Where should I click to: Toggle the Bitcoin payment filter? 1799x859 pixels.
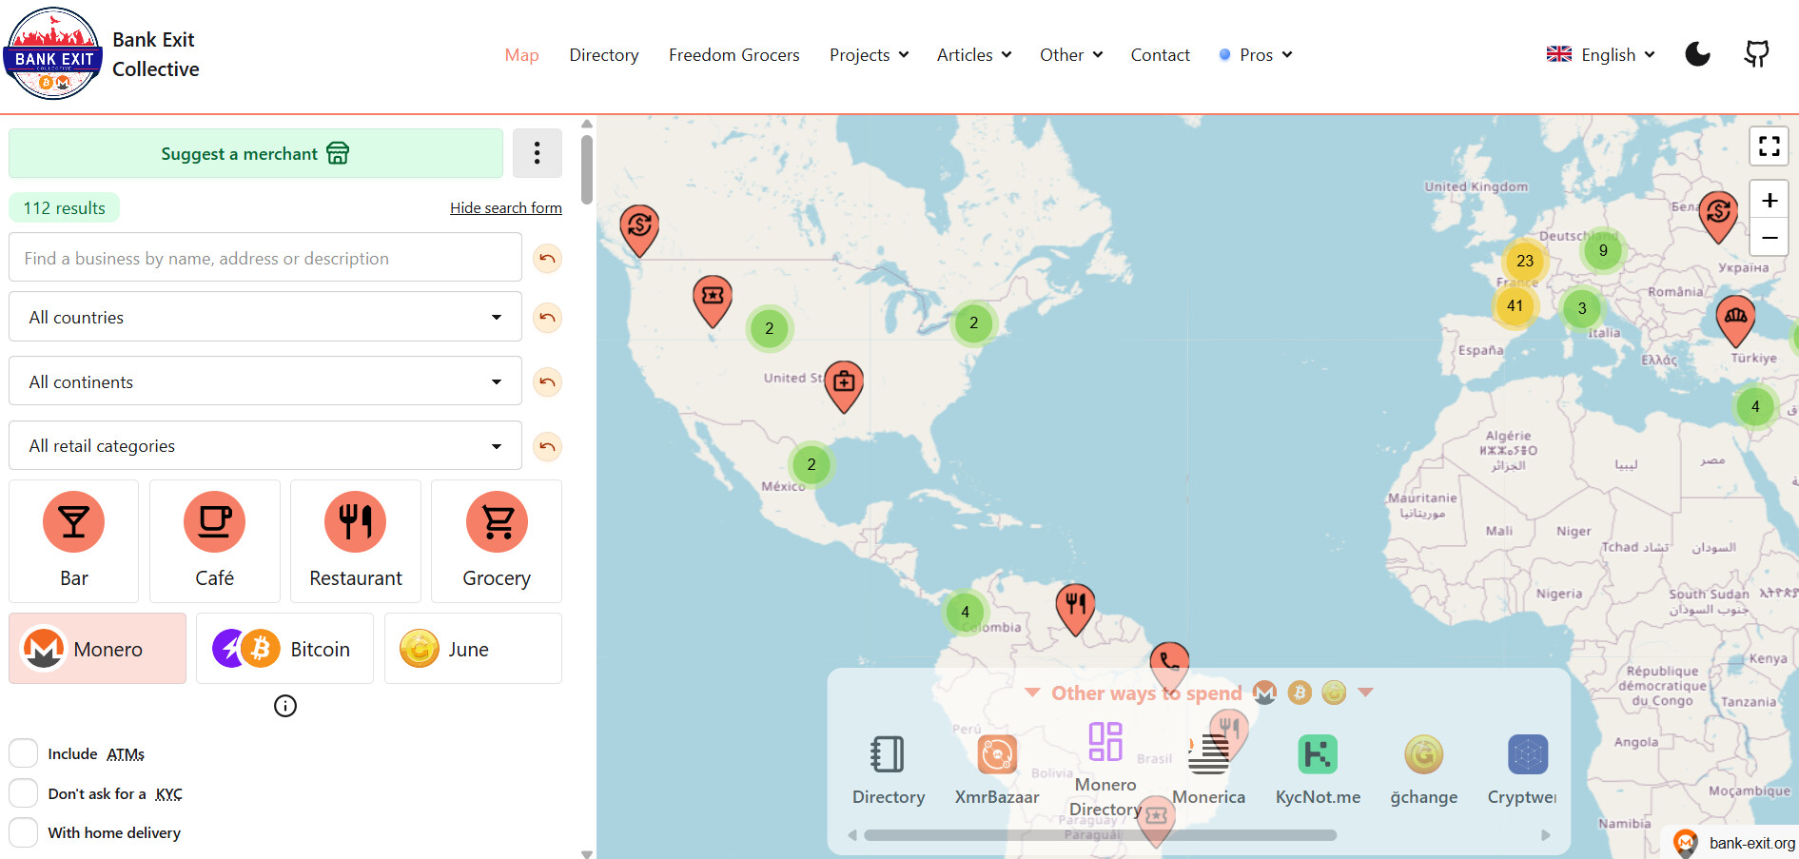[284, 649]
